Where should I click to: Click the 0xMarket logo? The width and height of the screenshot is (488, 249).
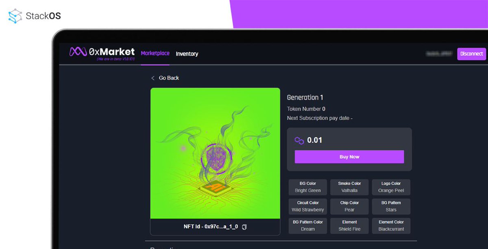point(102,52)
